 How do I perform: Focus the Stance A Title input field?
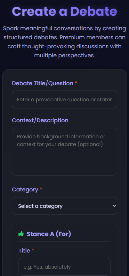click(65, 266)
